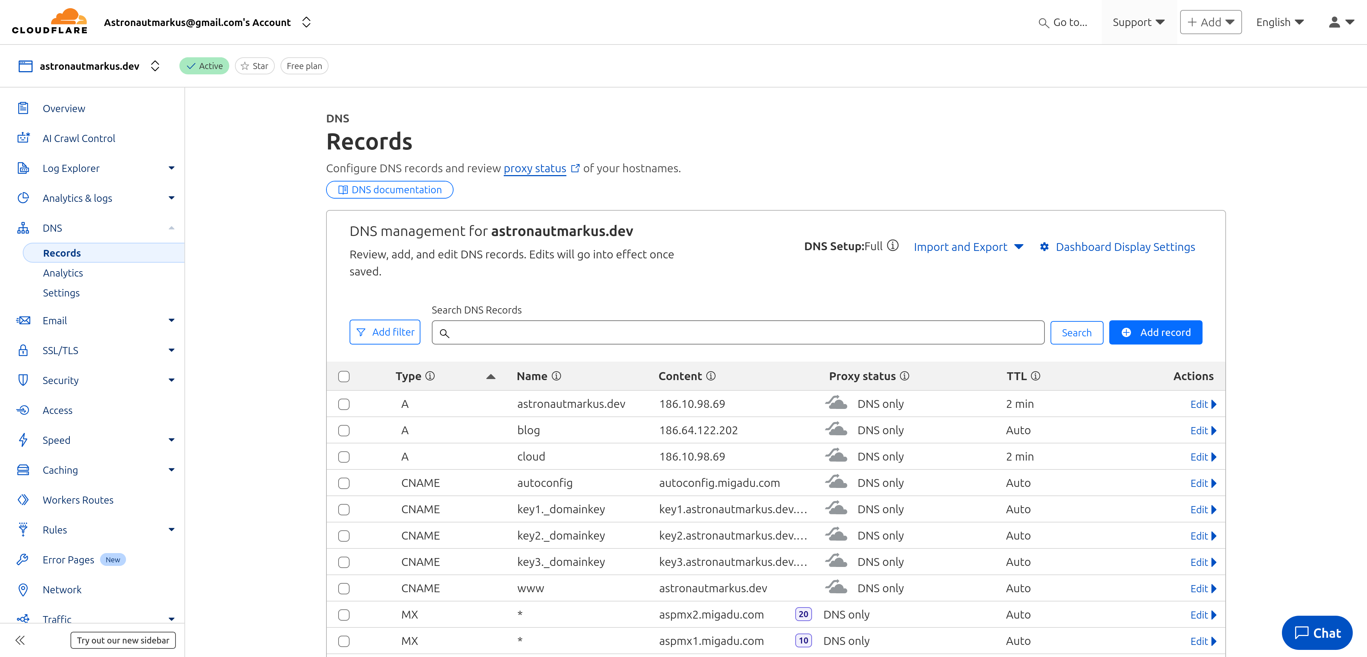Check the select-all records checkbox
Image resolution: width=1367 pixels, height=657 pixels.
point(344,376)
